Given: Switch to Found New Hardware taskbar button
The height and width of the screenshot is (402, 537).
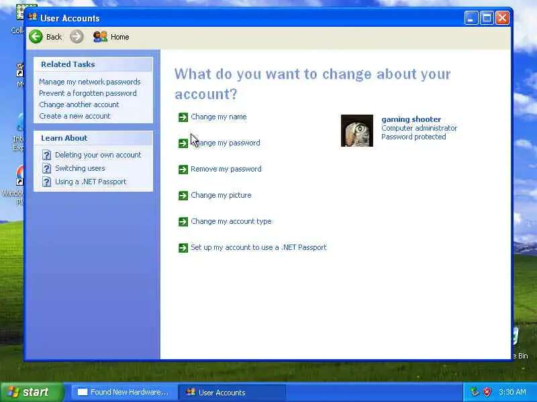Looking at the screenshot, I should coord(124,392).
